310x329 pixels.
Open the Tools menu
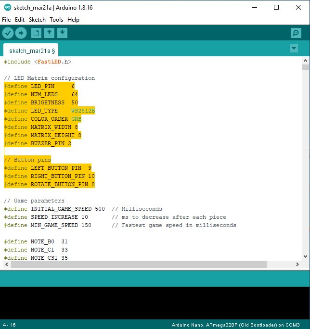[x=56, y=20]
